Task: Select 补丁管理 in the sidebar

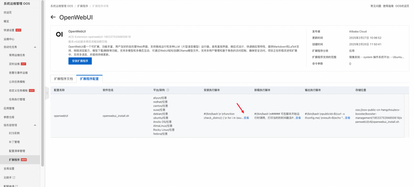Action: pyautogui.click(x=14, y=142)
